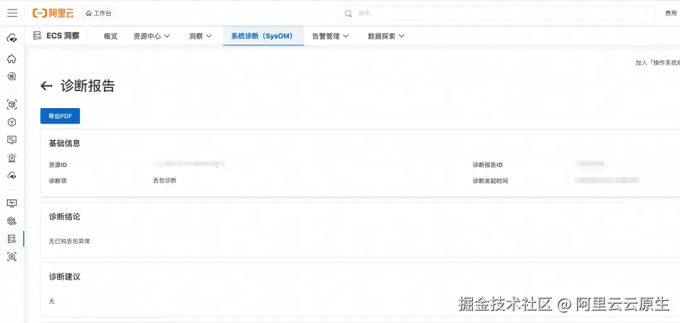Expand the 资源中心 dropdown chevron
Screen dimensions: 680x323
167,36
